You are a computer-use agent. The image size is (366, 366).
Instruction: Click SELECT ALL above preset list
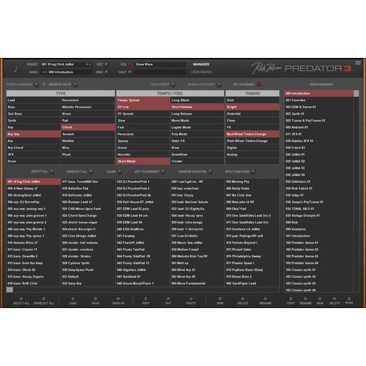click(x=52, y=171)
